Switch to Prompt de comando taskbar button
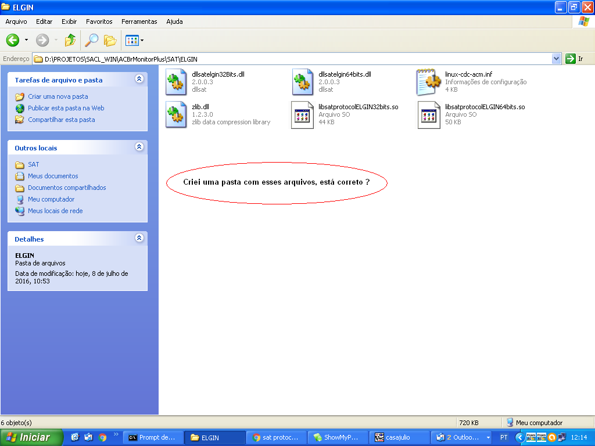The width and height of the screenshot is (595, 446). tap(153, 437)
